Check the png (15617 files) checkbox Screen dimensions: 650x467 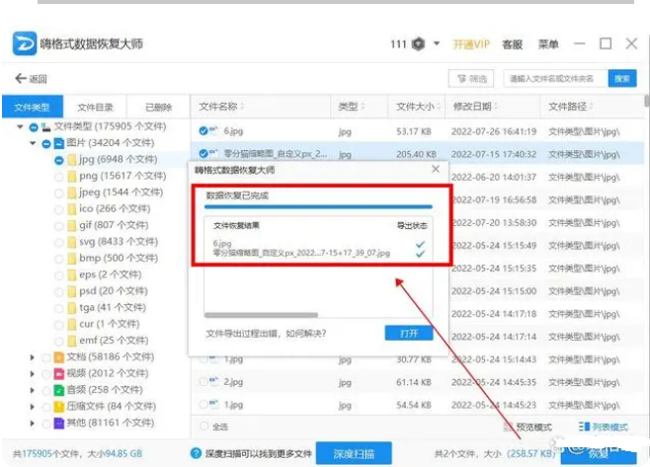[59, 176]
